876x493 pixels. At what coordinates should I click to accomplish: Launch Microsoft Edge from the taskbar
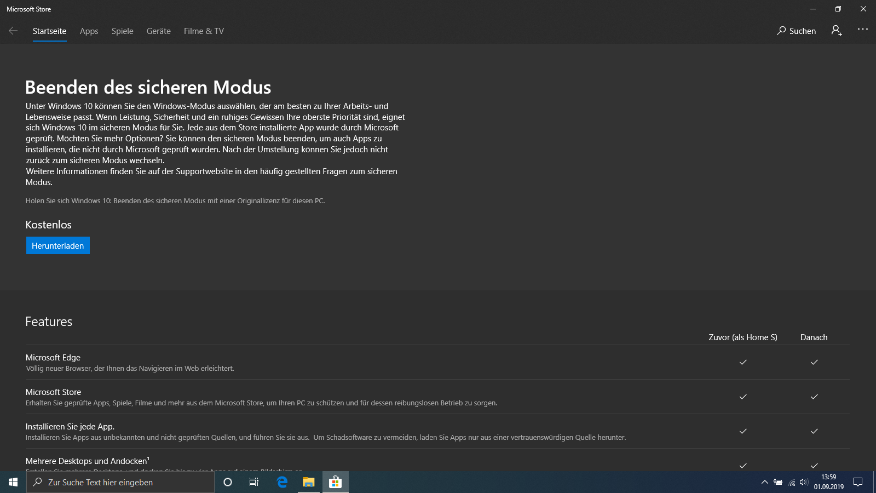pyautogui.click(x=282, y=482)
